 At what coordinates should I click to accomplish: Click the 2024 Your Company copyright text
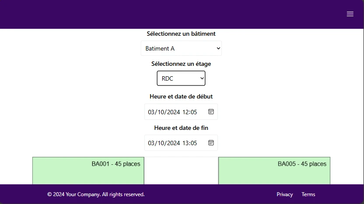96,194
